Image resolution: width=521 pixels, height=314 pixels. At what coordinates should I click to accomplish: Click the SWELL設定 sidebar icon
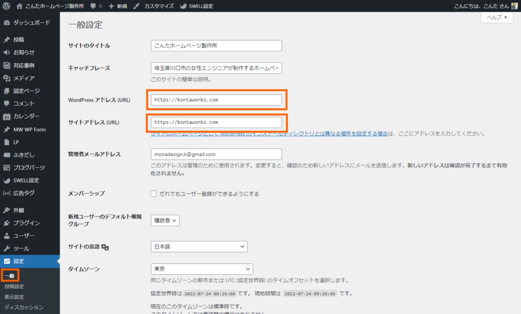(x=7, y=180)
